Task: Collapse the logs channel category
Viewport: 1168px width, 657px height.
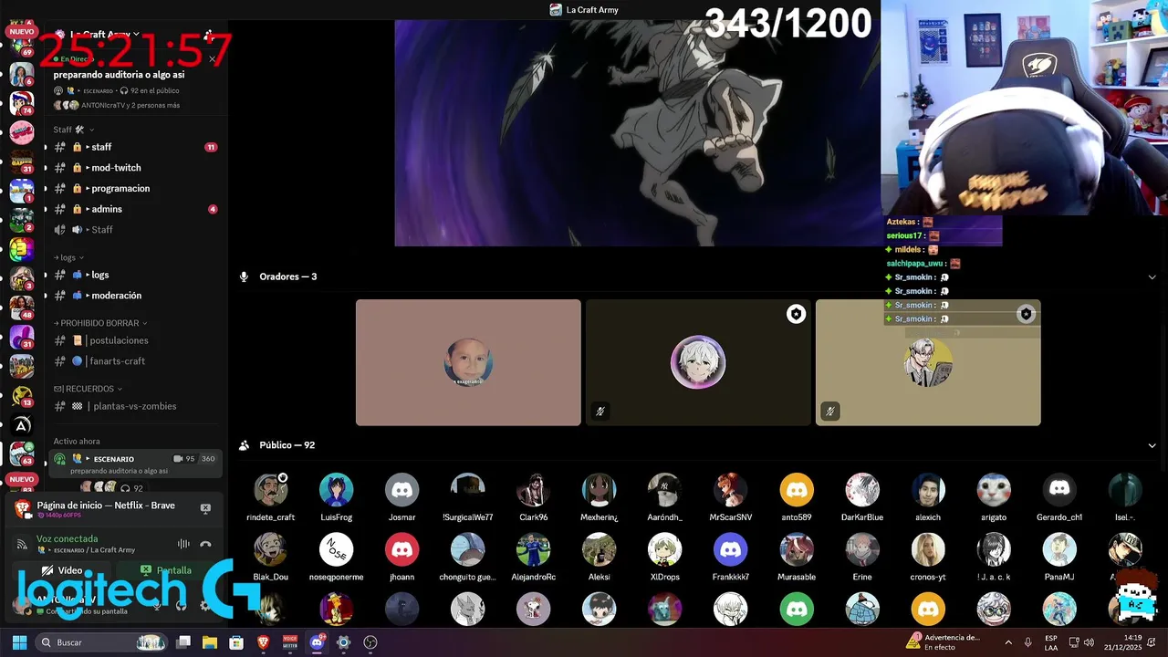Action: click(68, 257)
